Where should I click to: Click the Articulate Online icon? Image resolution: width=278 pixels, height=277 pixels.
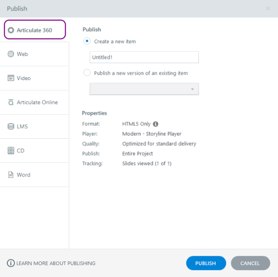pos(11,102)
